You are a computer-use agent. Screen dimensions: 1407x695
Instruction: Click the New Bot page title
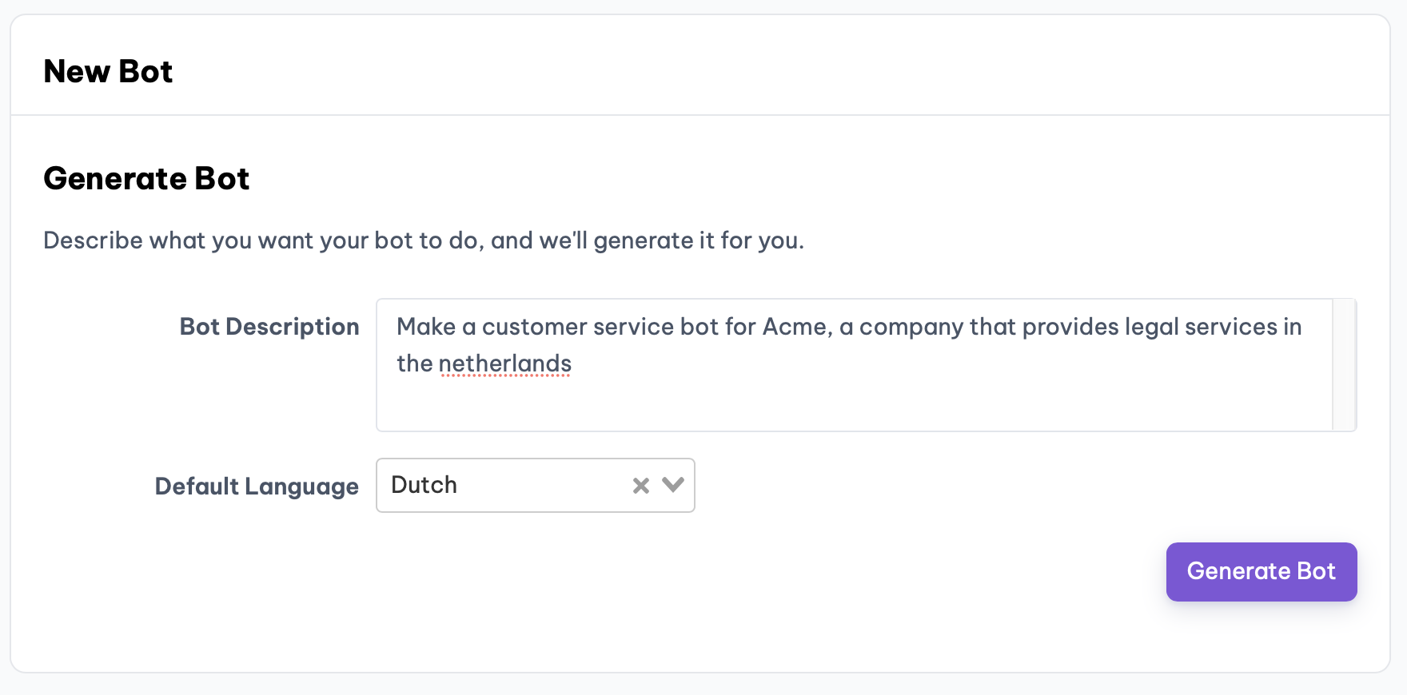(x=108, y=72)
